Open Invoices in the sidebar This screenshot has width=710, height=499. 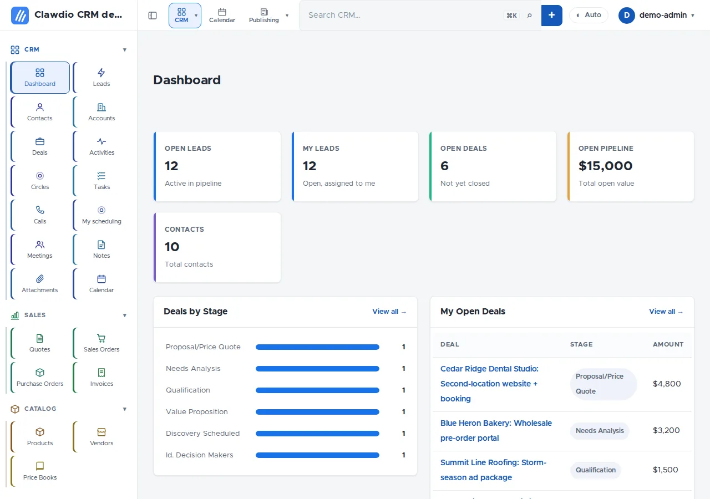coord(102,378)
